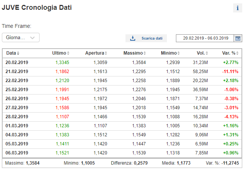Click the info icon next to title
The height and width of the screenshot is (171, 246).
pyautogui.click(x=238, y=8)
